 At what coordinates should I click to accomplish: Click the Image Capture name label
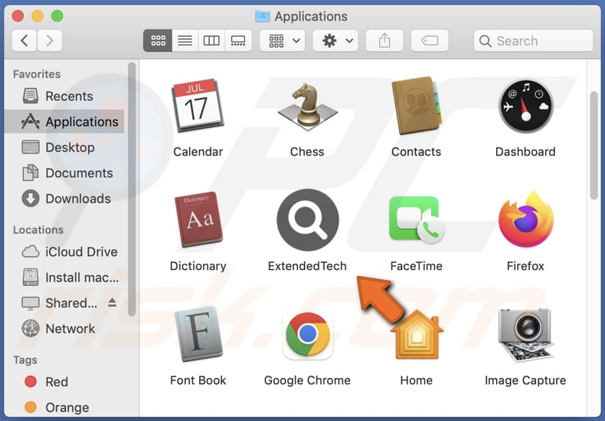click(x=525, y=380)
